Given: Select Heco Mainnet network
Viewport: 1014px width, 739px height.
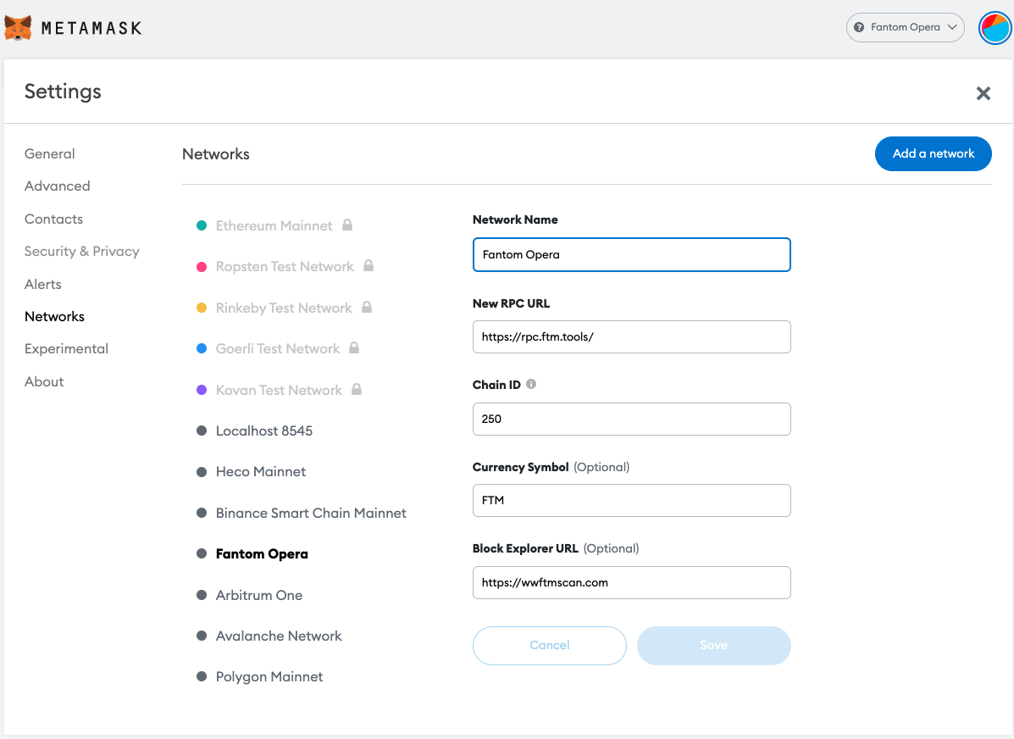Looking at the screenshot, I should 261,471.
